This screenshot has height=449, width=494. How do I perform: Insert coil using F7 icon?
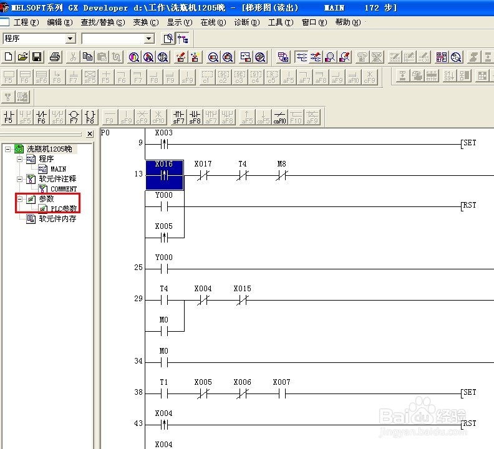(74, 117)
